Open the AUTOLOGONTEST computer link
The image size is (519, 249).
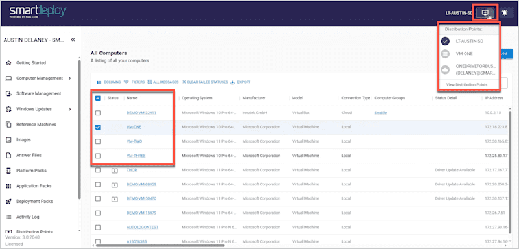click(x=142, y=228)
